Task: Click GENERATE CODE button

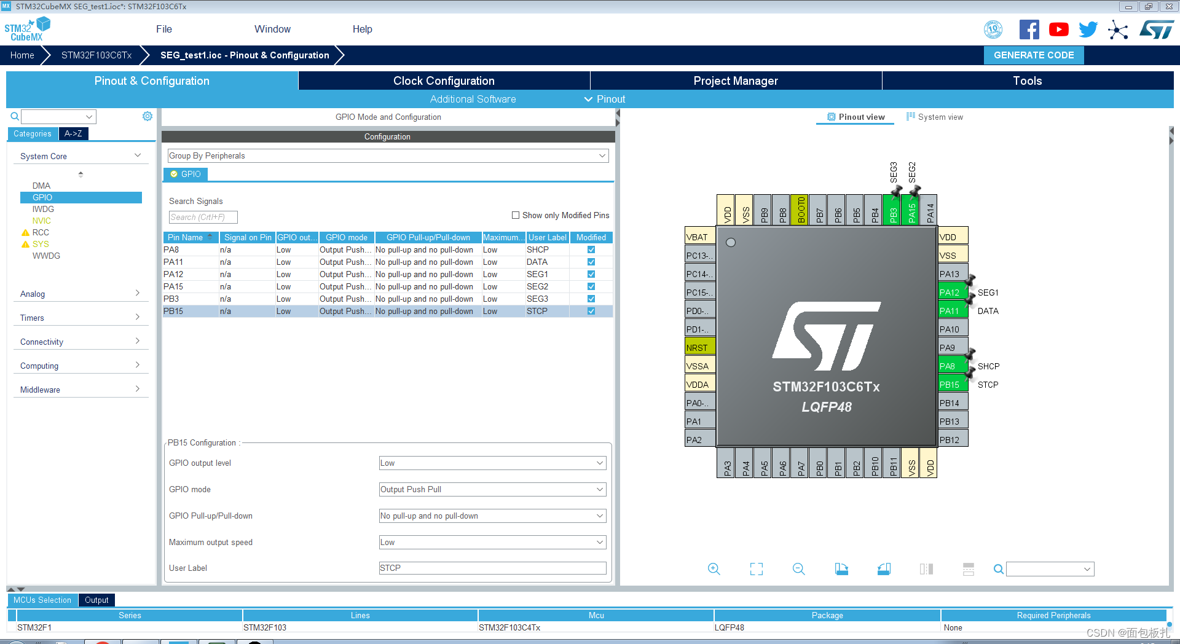Action: click(x=1034, y=55)
